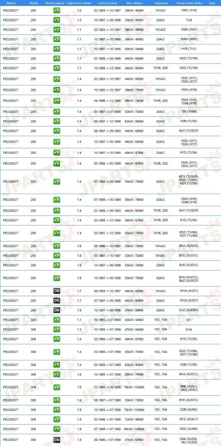
Task: Click the 72kW / 98KM power cell
Action: 134,419
